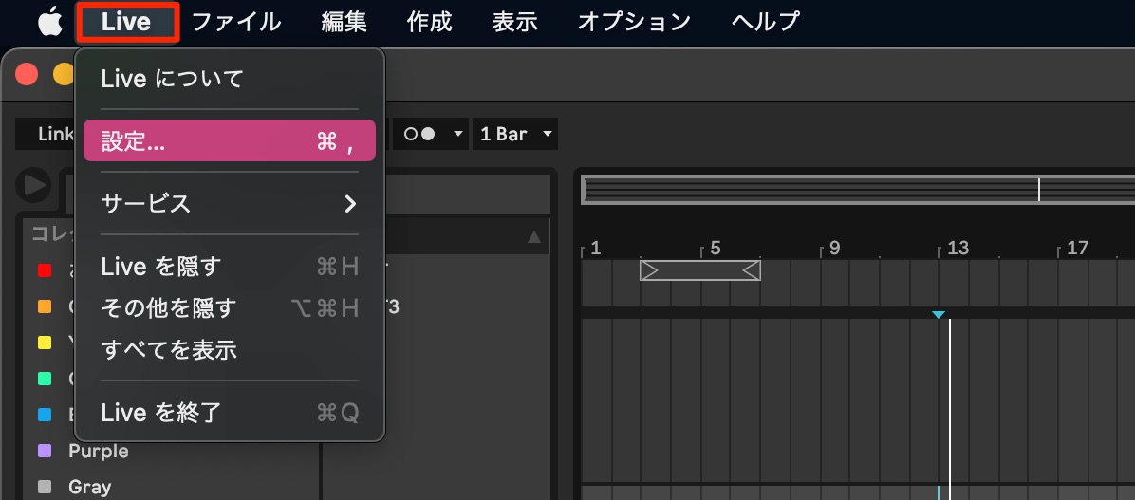Open the Apple menu
This screenshot has width=1135, height=500.
click(x=50, y=22)
